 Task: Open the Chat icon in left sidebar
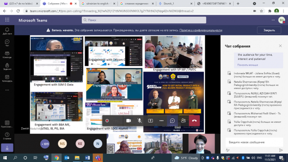tap(7, 43)
